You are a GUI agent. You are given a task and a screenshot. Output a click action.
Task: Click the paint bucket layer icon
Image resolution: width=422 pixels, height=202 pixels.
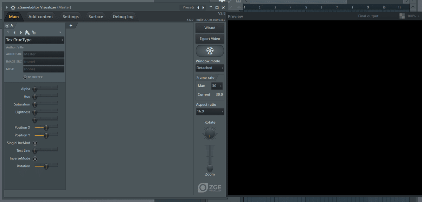[27, 32]
